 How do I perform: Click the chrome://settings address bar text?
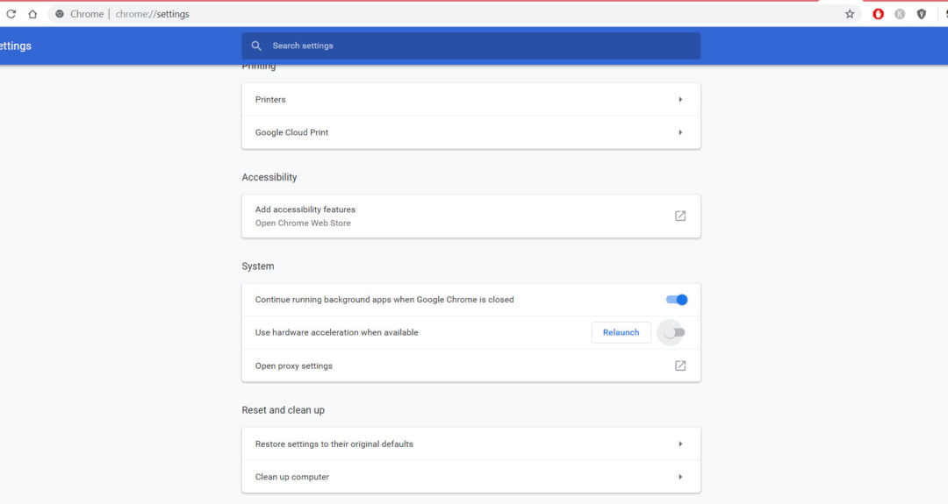pos(153,14)
